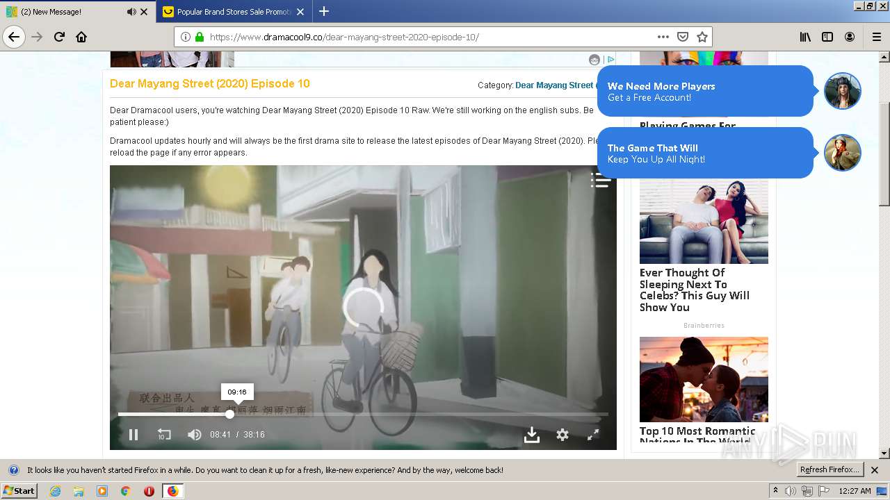The height and width of the screenshot is (500, 890).
Task: Open page actions three-dot menu
Action: [663, 37]
